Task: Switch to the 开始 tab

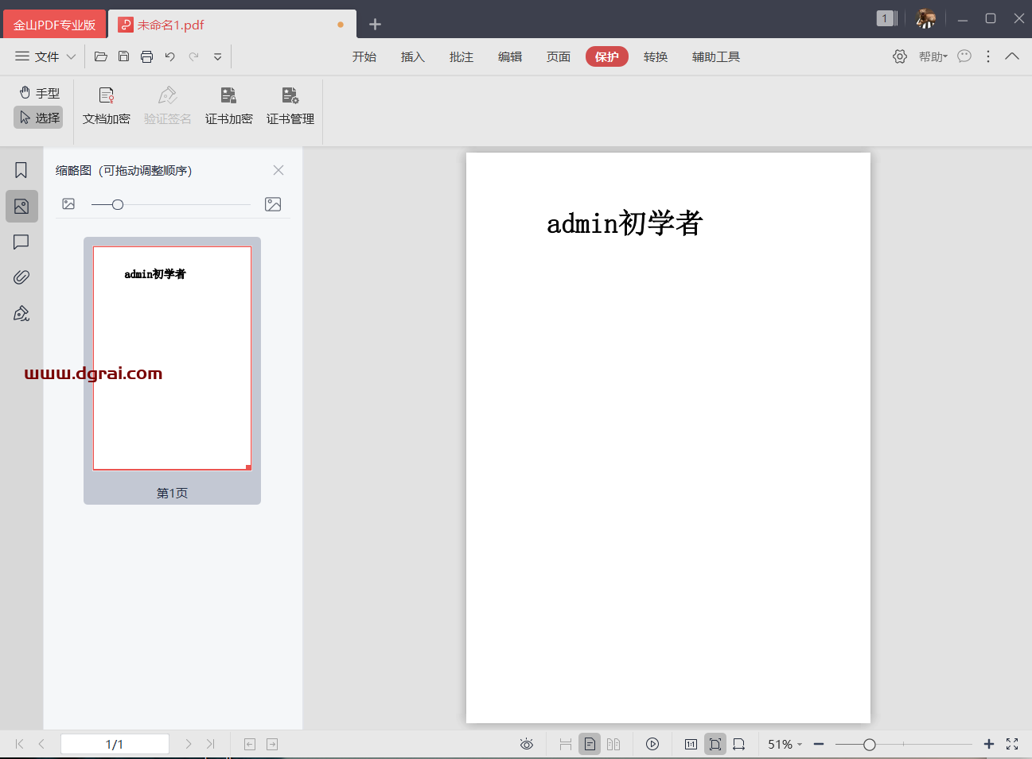Action: coord(364,56)
